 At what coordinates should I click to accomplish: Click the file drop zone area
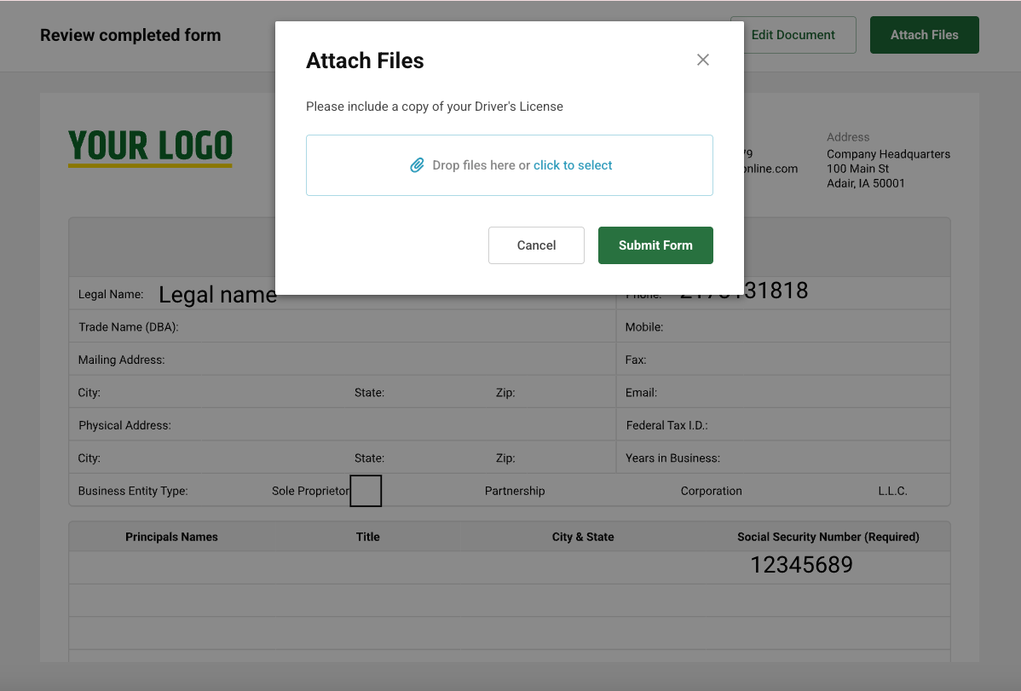pos(510,164)
